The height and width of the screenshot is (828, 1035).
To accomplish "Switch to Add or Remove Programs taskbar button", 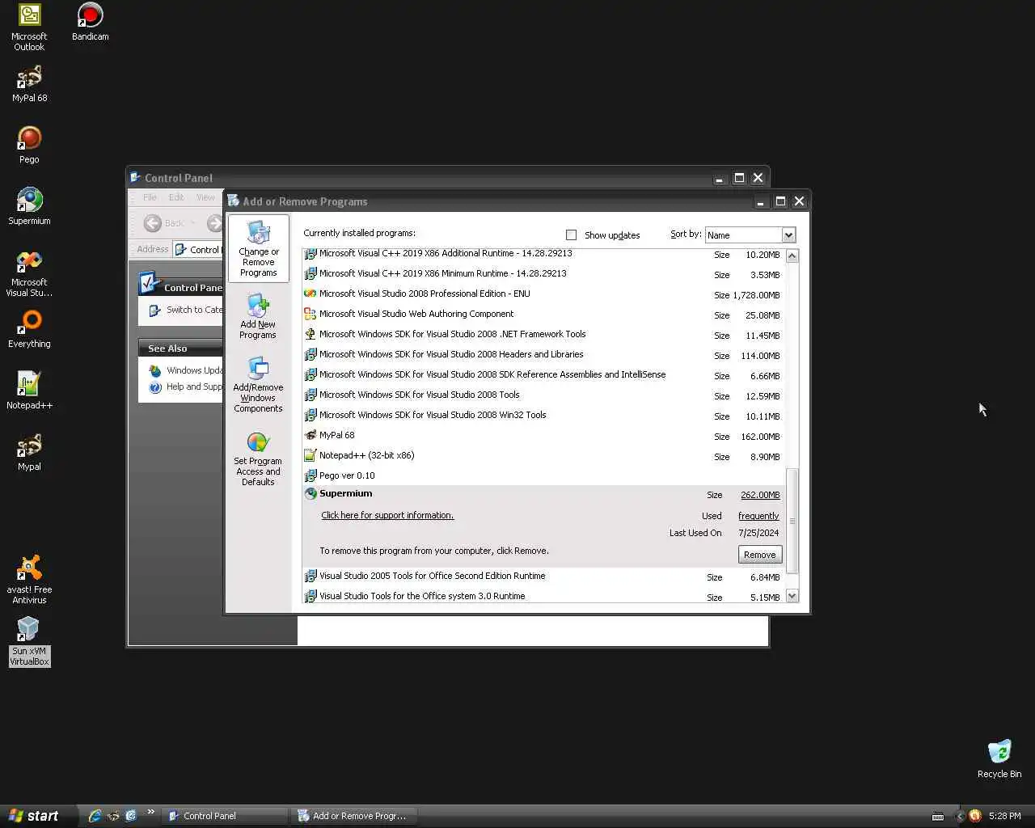I will click(x=354, y=816).
